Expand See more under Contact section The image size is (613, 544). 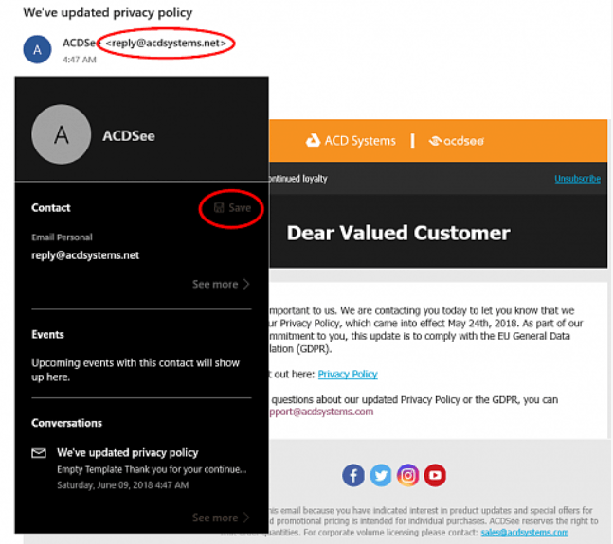pos(221,284)
